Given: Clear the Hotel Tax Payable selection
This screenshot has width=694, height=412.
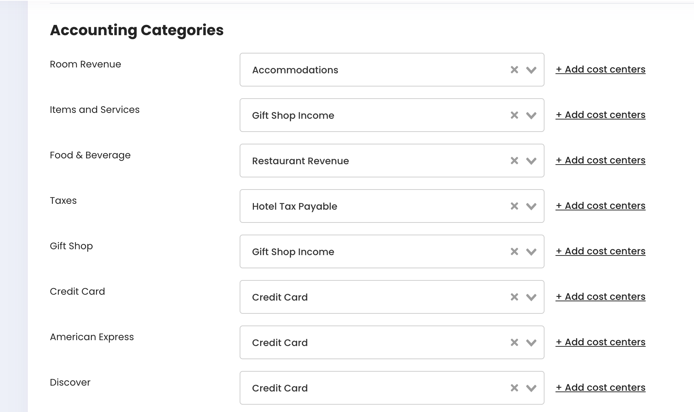Looking at the screenshot, I should pyautogui.click(x=514, y=206).
